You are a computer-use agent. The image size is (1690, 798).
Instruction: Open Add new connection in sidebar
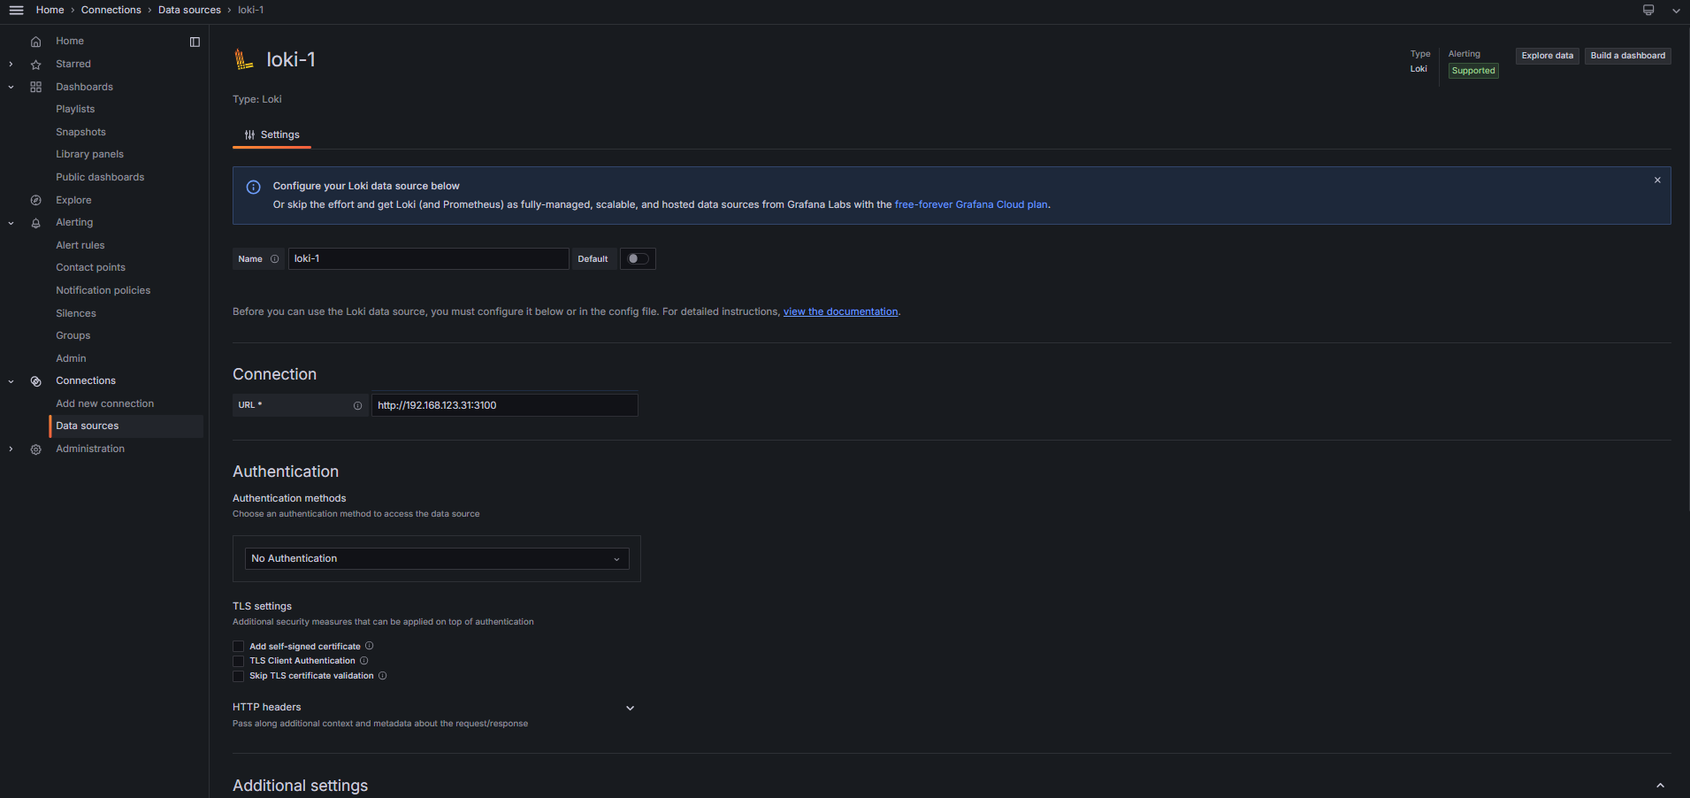coord(104,403)
